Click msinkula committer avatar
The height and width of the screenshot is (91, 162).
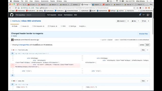pyautogui.click(x=12, y=40)
